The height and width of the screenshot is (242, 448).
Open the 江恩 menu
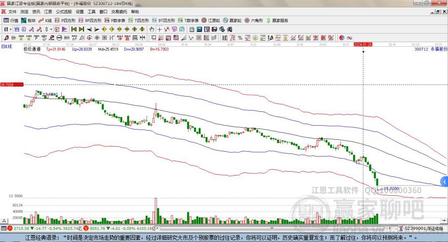[48, 12]
